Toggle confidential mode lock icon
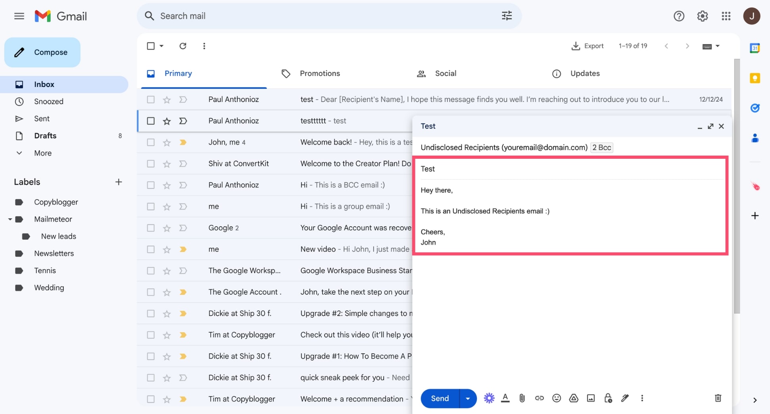 pyautogui.click(x=608, y=398)
